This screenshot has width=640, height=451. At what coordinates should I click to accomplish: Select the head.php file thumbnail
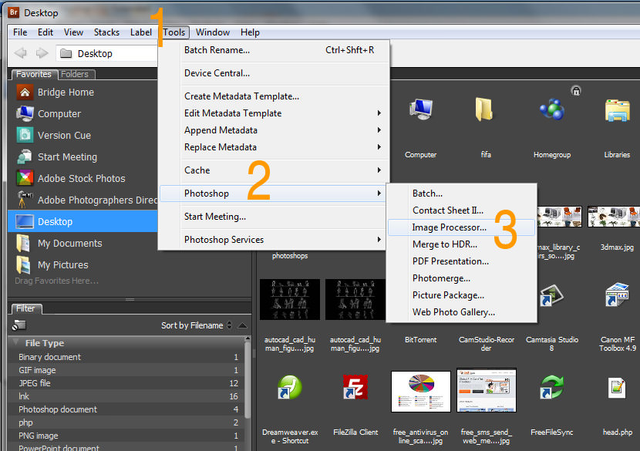(x=617, y=387)
